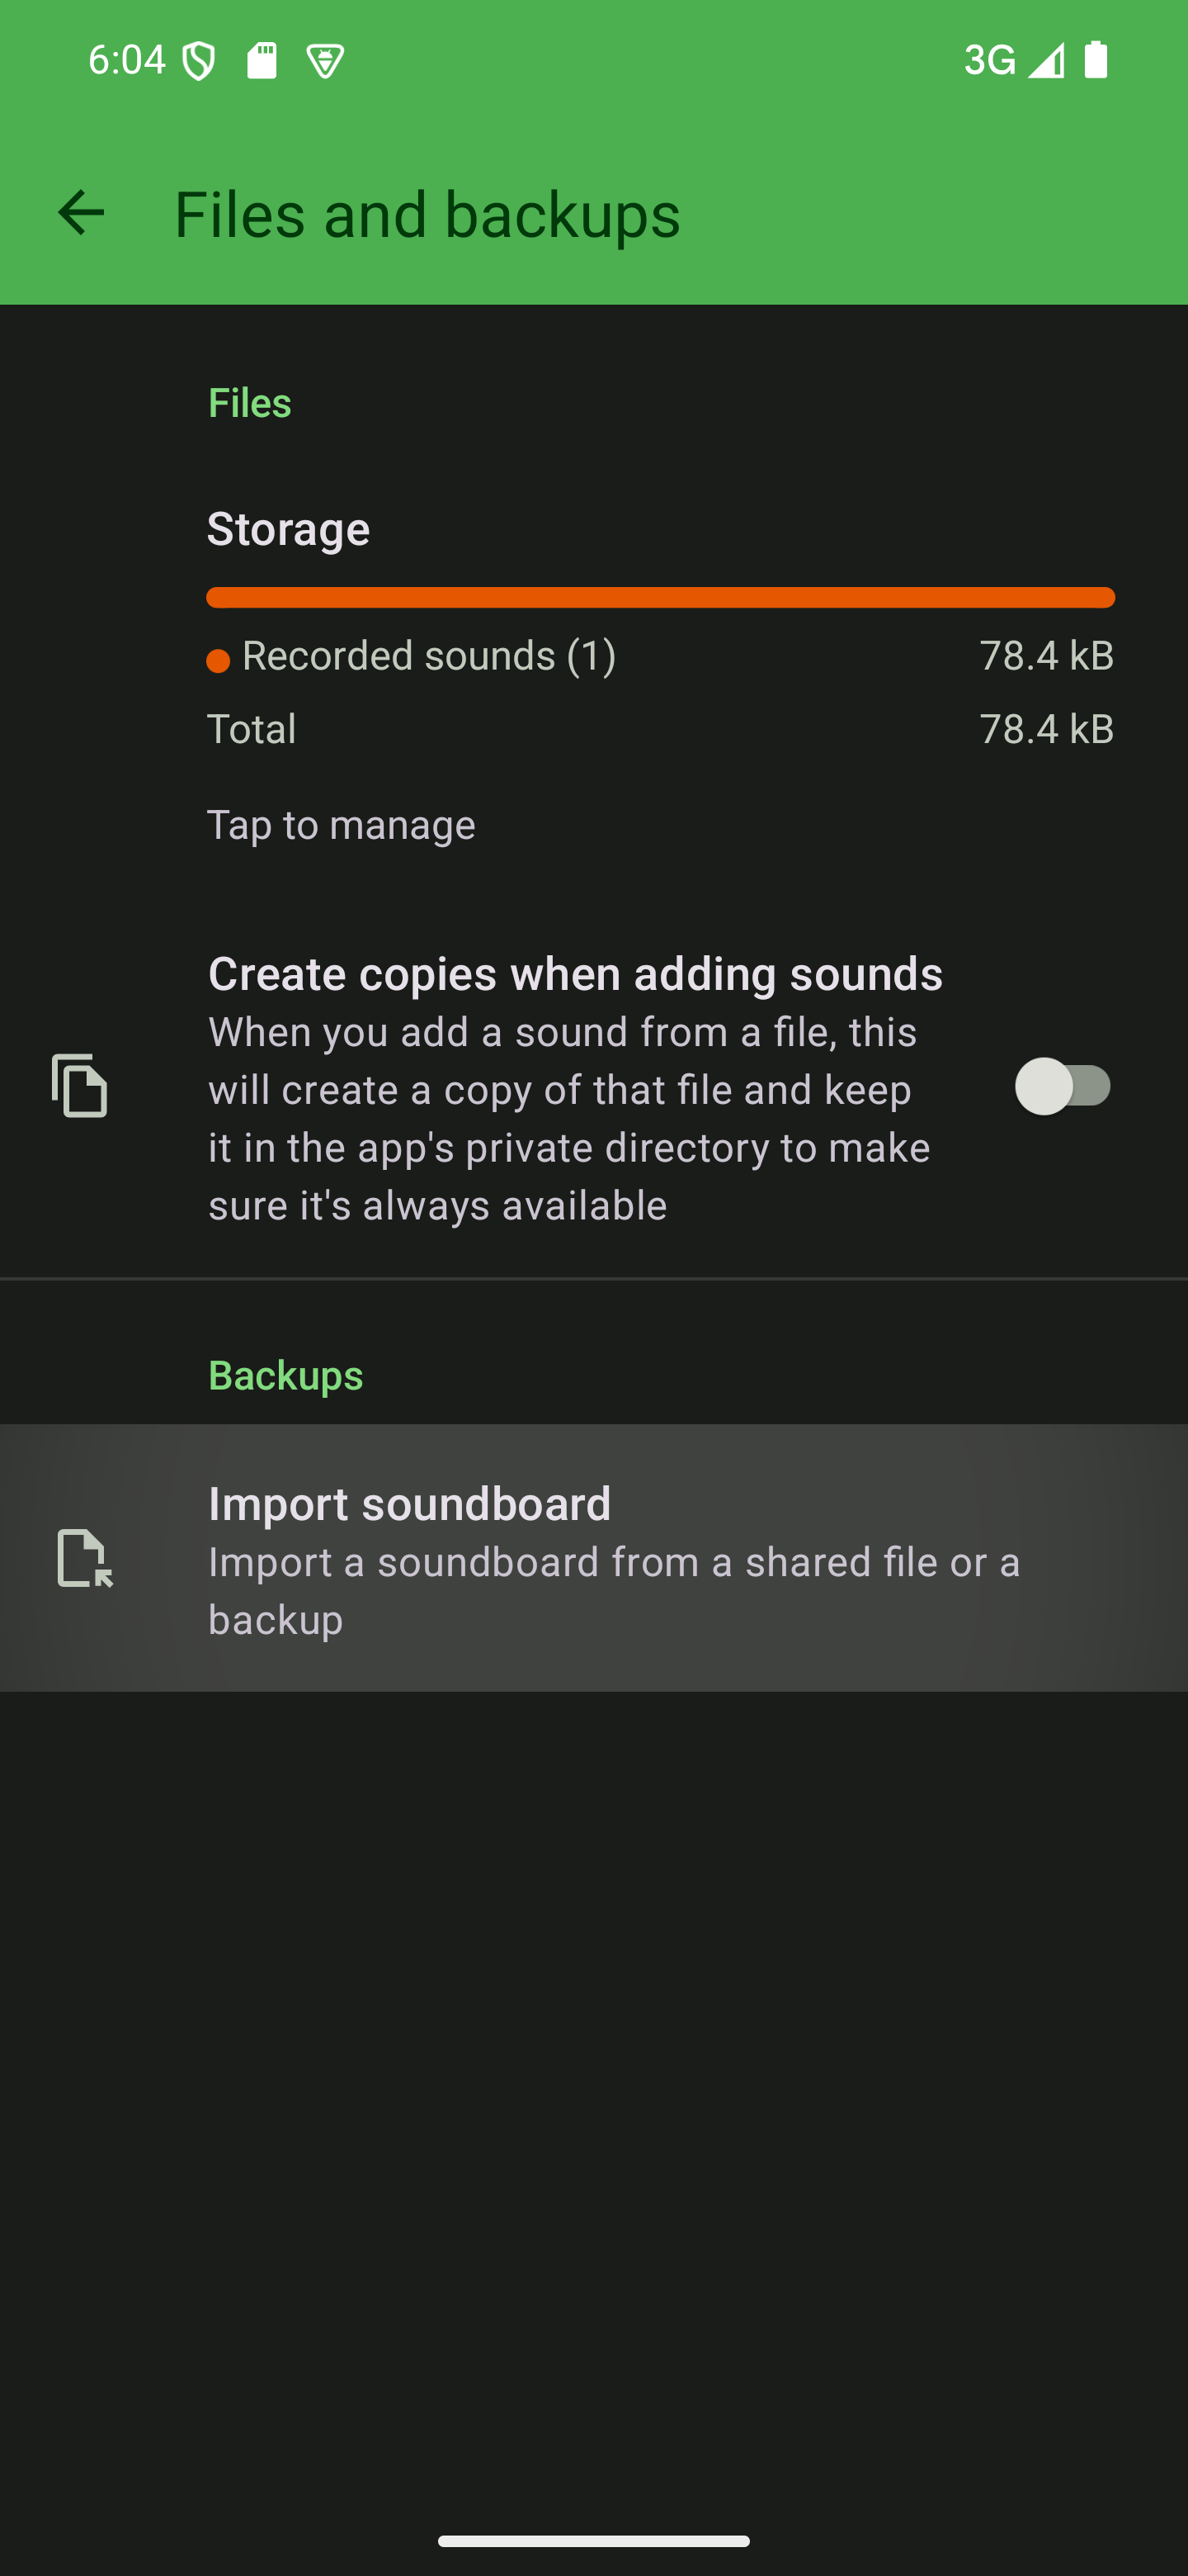This screenshot has height=2576, width=1188.
Task: Tap the copy files icon
Action: pyautogui.click(x=80, y=1086)
